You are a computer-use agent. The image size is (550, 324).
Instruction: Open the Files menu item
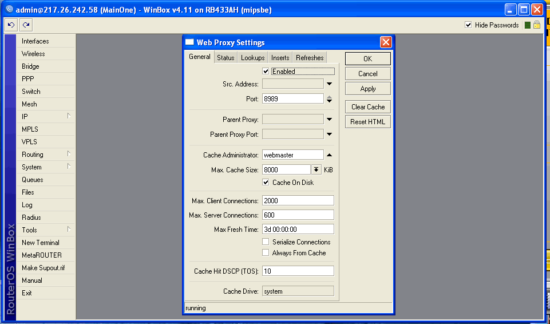click(x=46, y=192)
